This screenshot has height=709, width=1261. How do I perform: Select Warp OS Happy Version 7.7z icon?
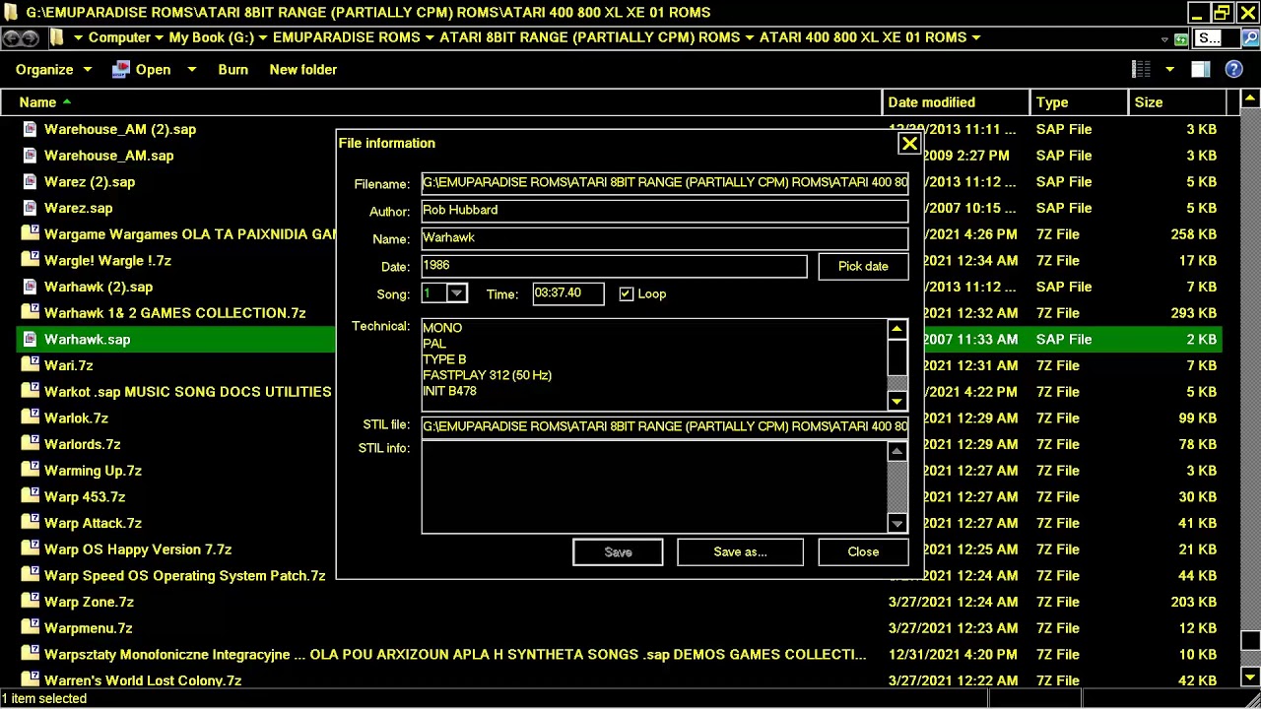coord(30,549)
